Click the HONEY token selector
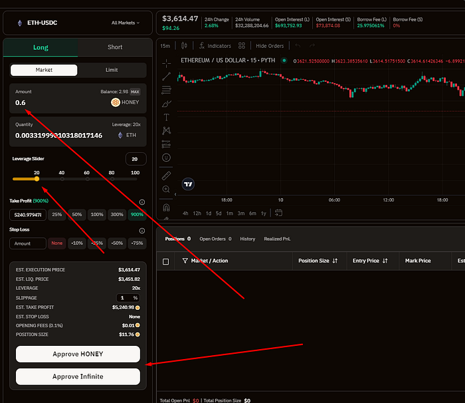Screen dimensions: 465x403 [125, 102]
